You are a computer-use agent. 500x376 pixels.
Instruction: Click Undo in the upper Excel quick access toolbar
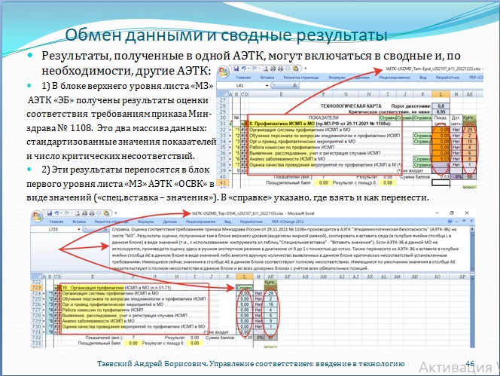point(244,69)
